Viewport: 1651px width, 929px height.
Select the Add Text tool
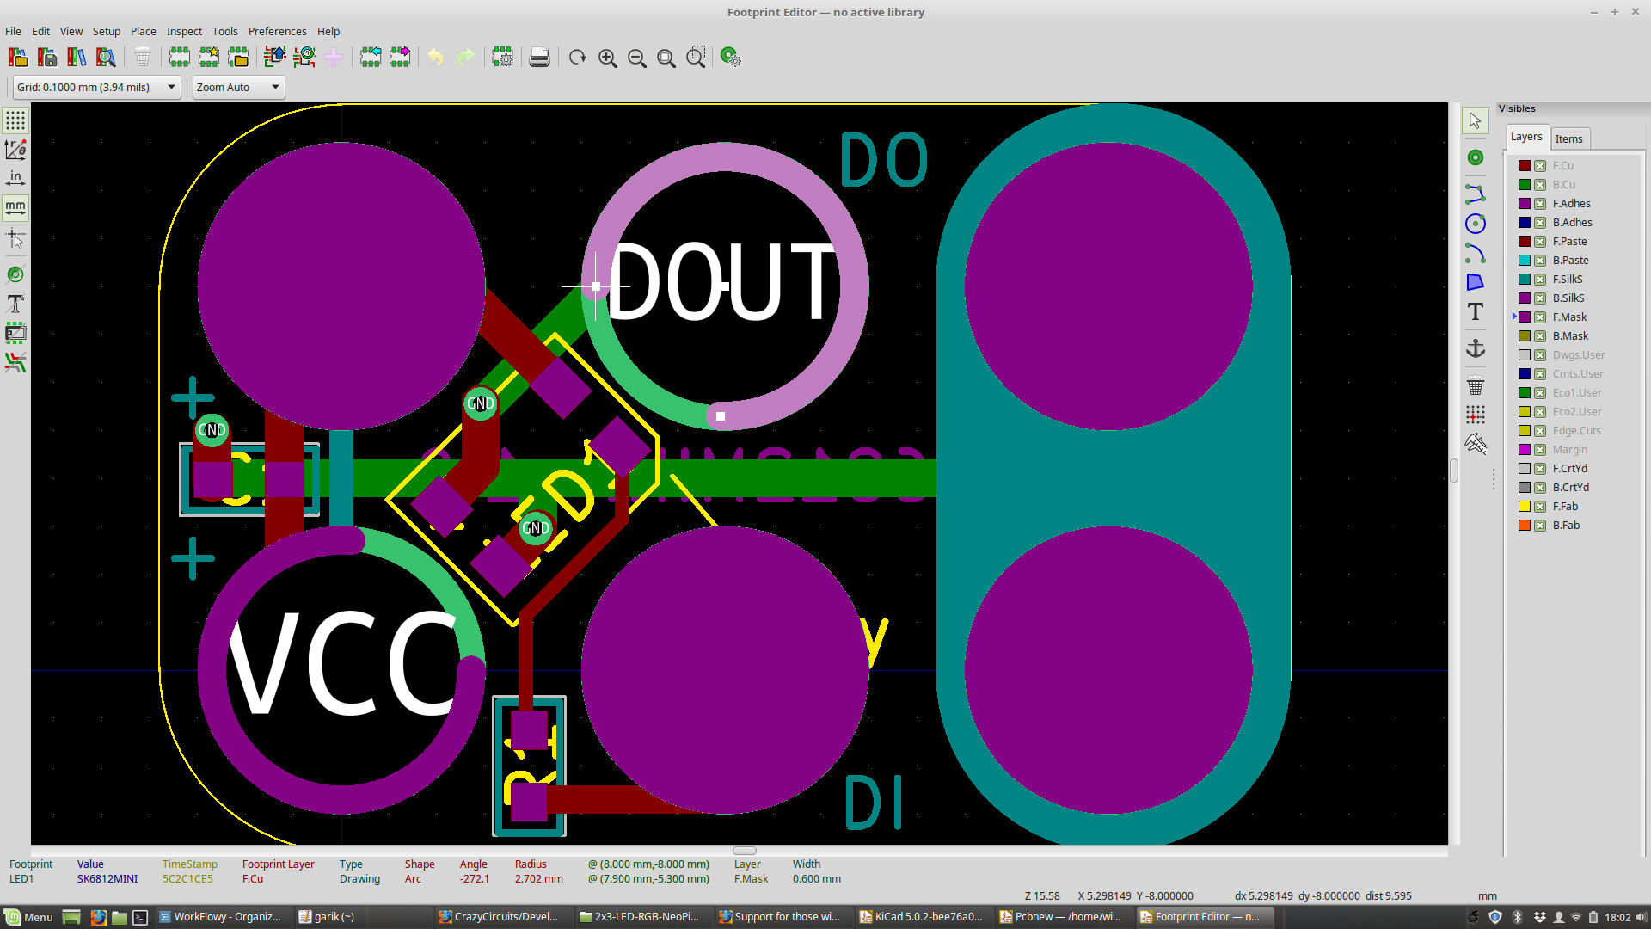pyautogui.click(x=1475, y=311)
